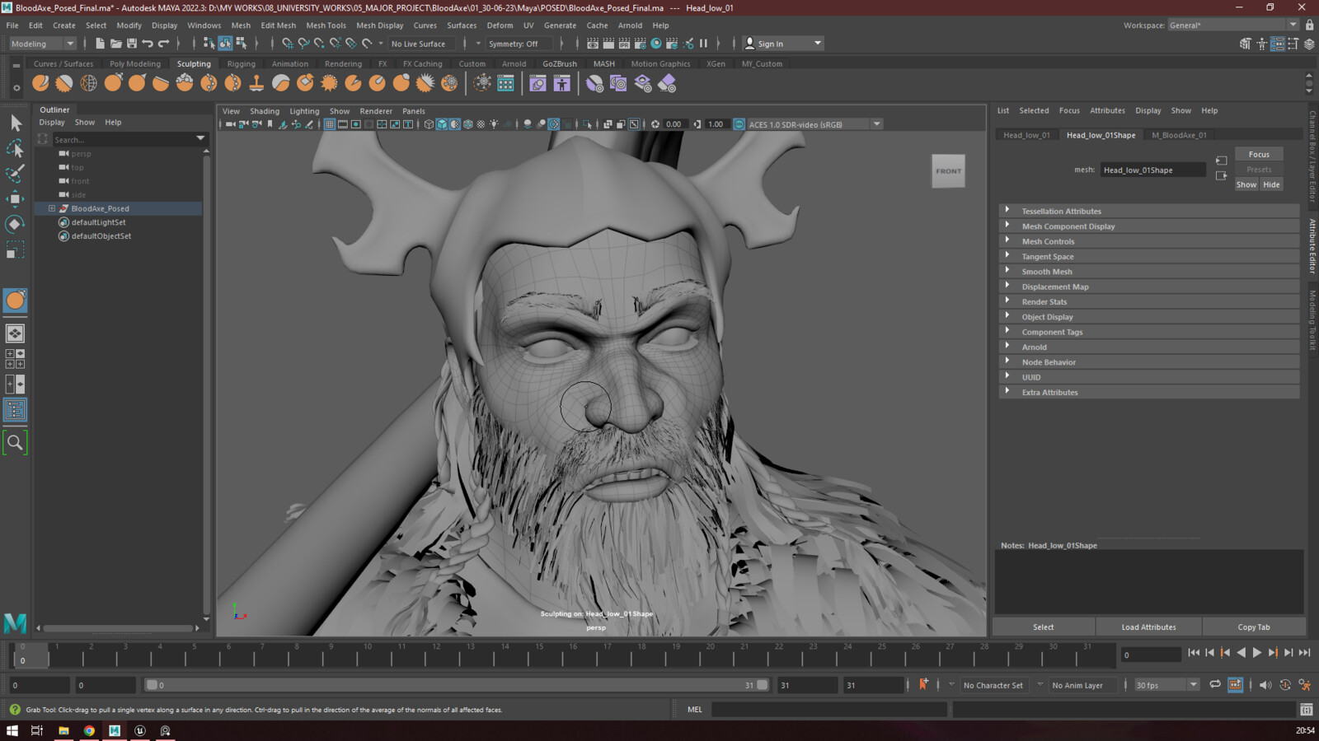Expand Displacement Map section
The image size is (1319, 741).
(1149, 287)
